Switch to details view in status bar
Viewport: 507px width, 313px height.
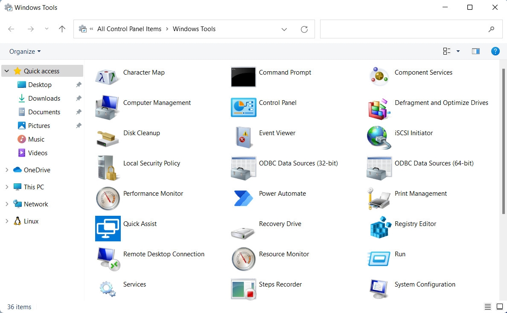pos(488,307)
